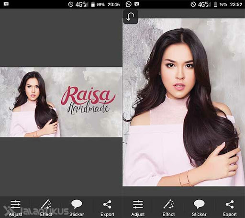
Task: Tap the Export share icon in the right screen
Action: coord(230,208)
